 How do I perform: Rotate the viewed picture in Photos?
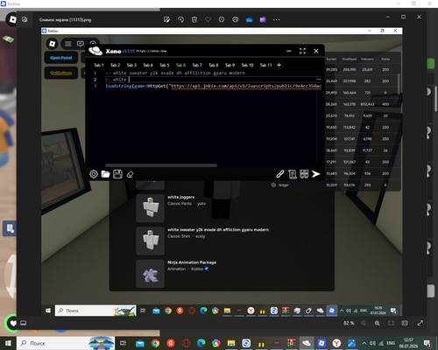click(180, 20)
